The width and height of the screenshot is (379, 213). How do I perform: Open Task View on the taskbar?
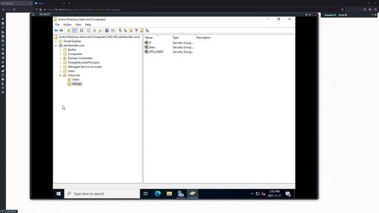[x=146, y=193]
